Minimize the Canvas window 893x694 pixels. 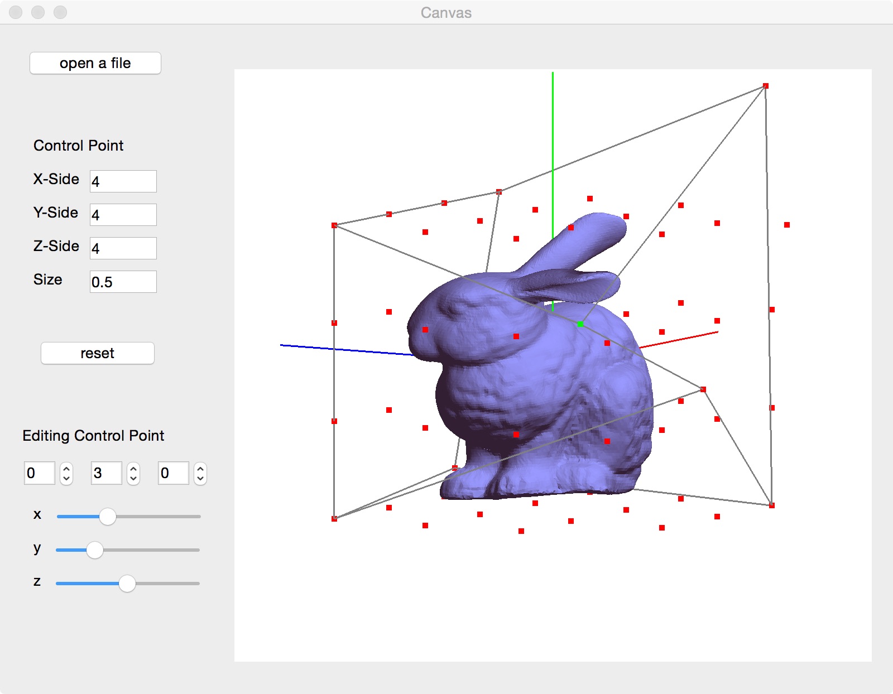pyautogui.click(x=38, y=12)
